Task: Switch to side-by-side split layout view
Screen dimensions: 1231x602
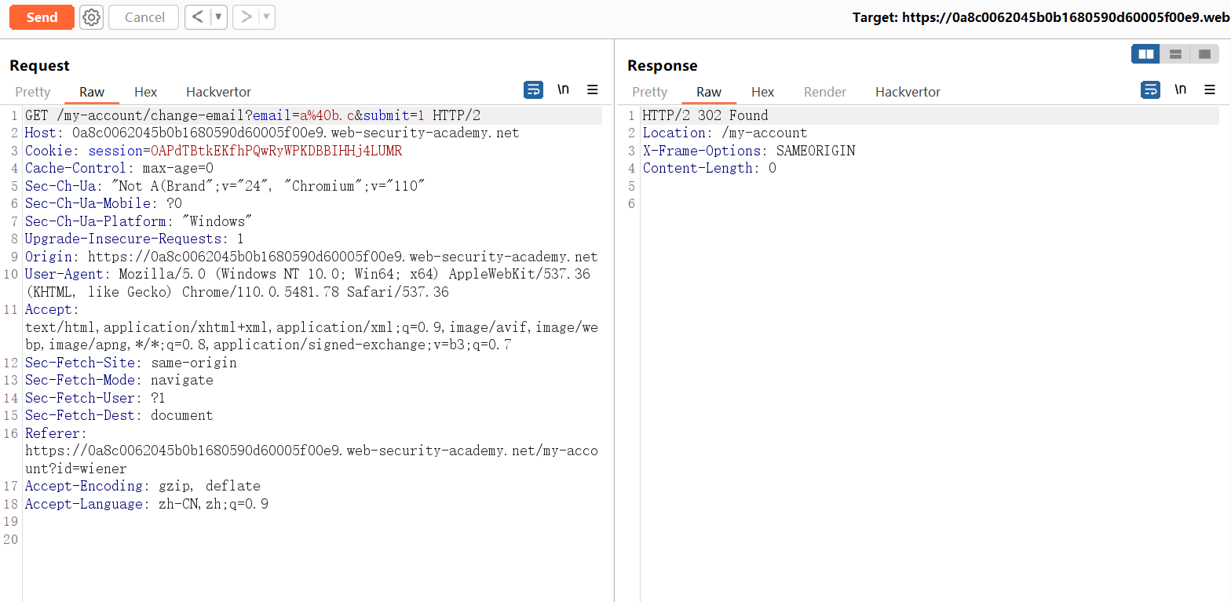Action: [1146, 54]
